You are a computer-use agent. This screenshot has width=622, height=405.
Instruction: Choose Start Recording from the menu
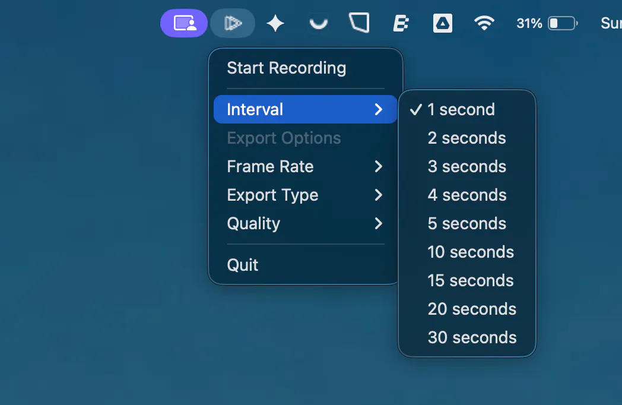click(306, 68)
